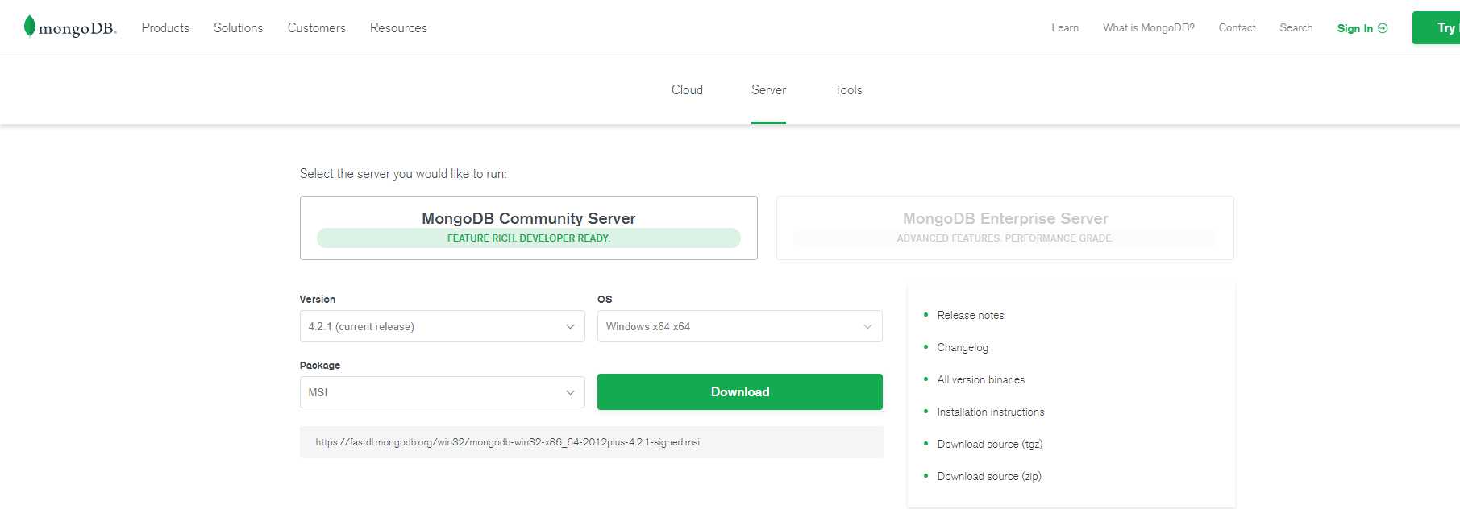Open the Resources menu
1460x509 pixels.
tap(398, 27)
